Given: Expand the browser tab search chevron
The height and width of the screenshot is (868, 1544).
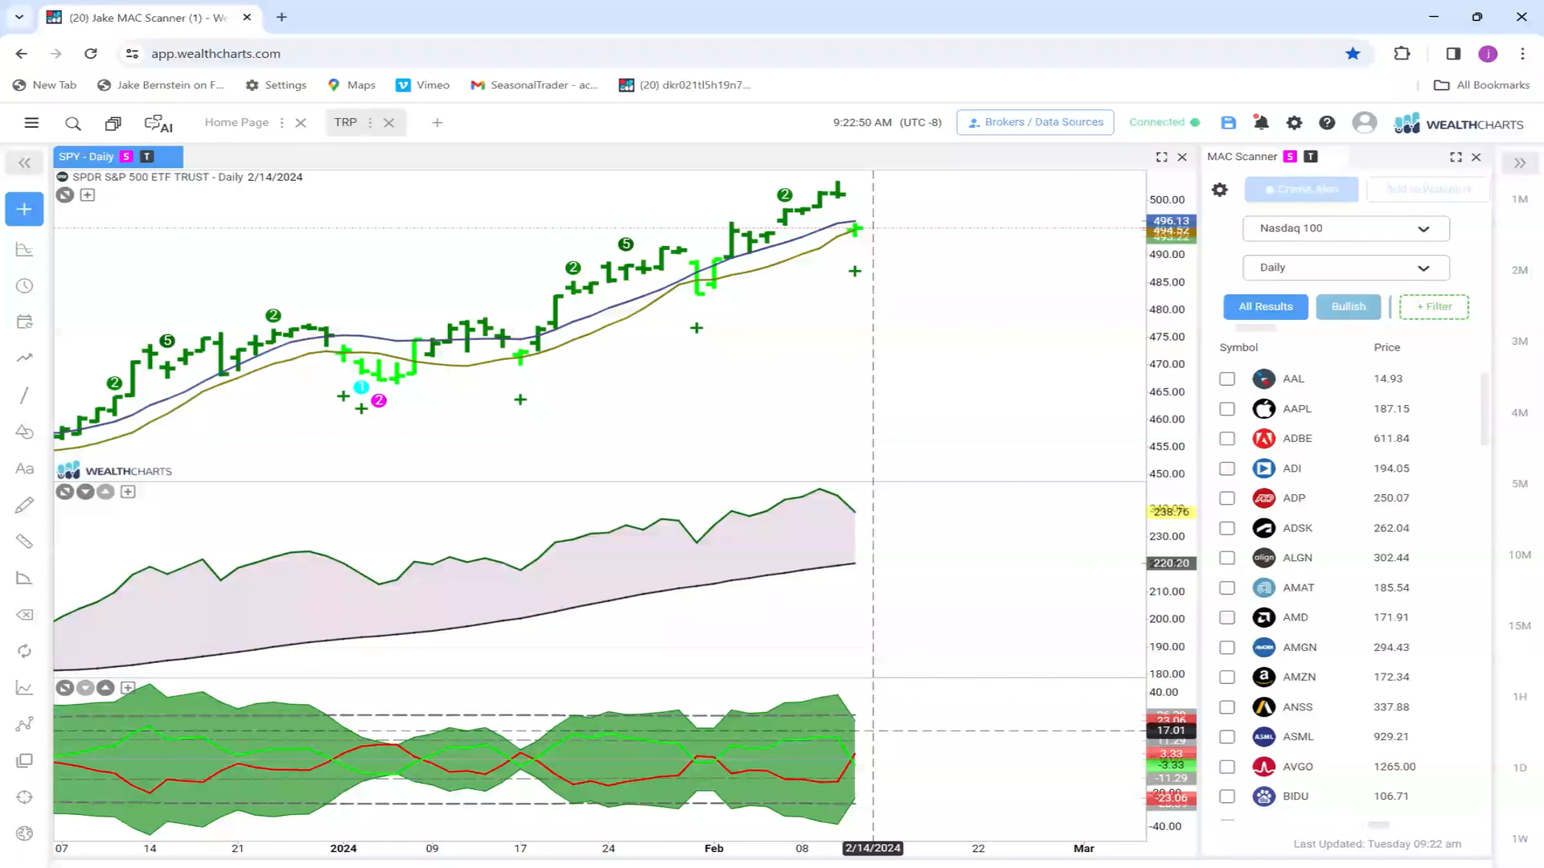Looking at the screenshot, I should [x=19, y=17].
